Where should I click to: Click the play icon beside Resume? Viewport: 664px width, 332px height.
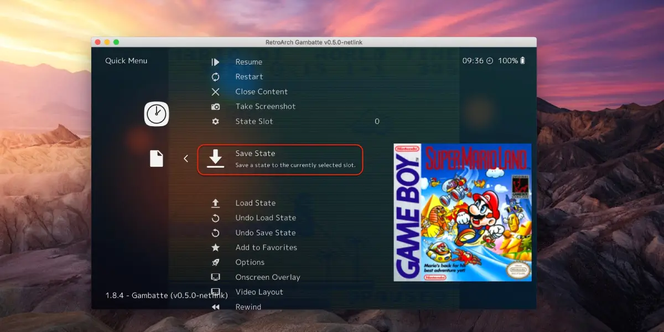tap(215, 62)
